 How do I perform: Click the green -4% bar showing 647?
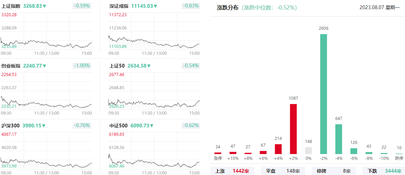click(x=339, y=139)
